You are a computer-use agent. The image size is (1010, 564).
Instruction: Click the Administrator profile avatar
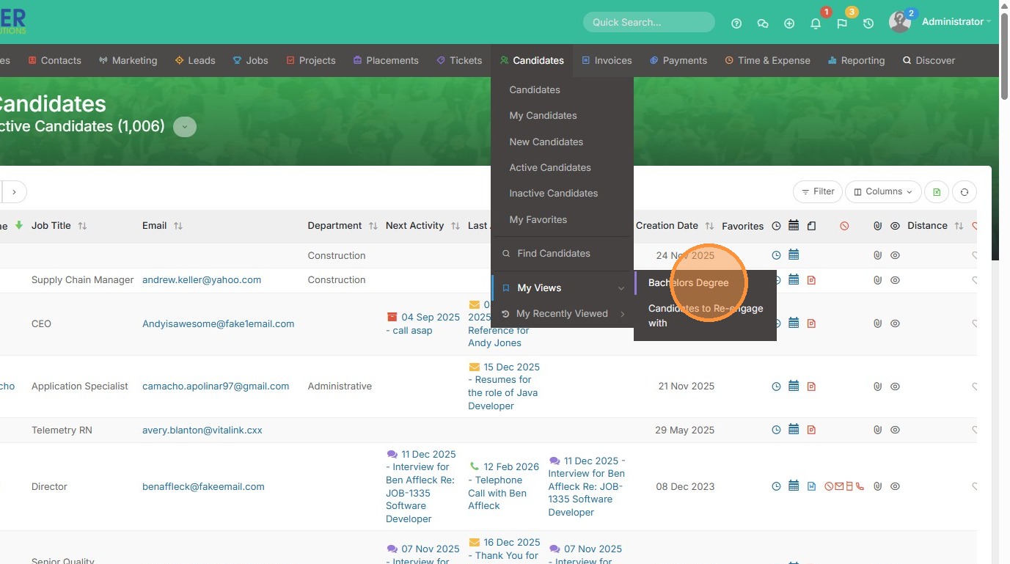pyautogui.click(x=900, y=22)
